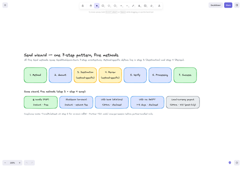This screenshot has height=181, width=242.
Task: Select the '7. Success' green box
Action: pyautogui.click(x=185, y=75)
